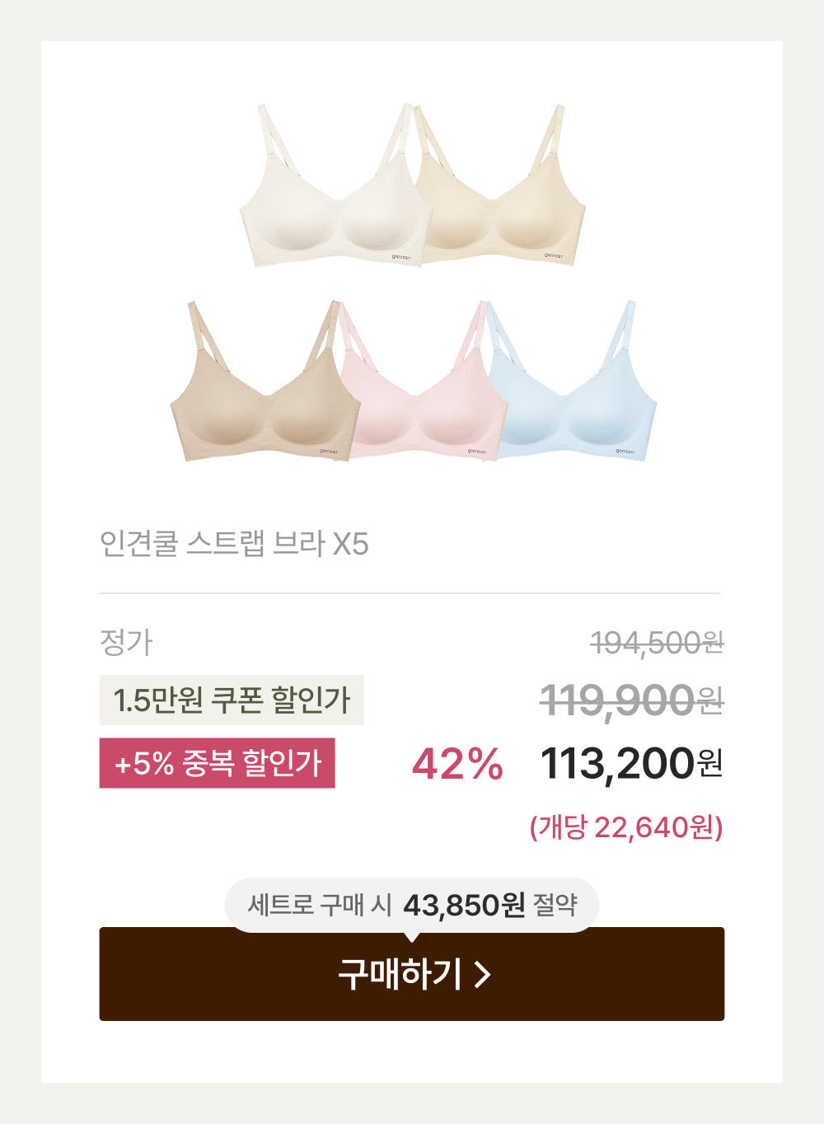This screenshot has width=824, height=1124.
Task: Click the struck-through 119,900원 coupon price
Action: pyautogui.click(x=632, y=701)
